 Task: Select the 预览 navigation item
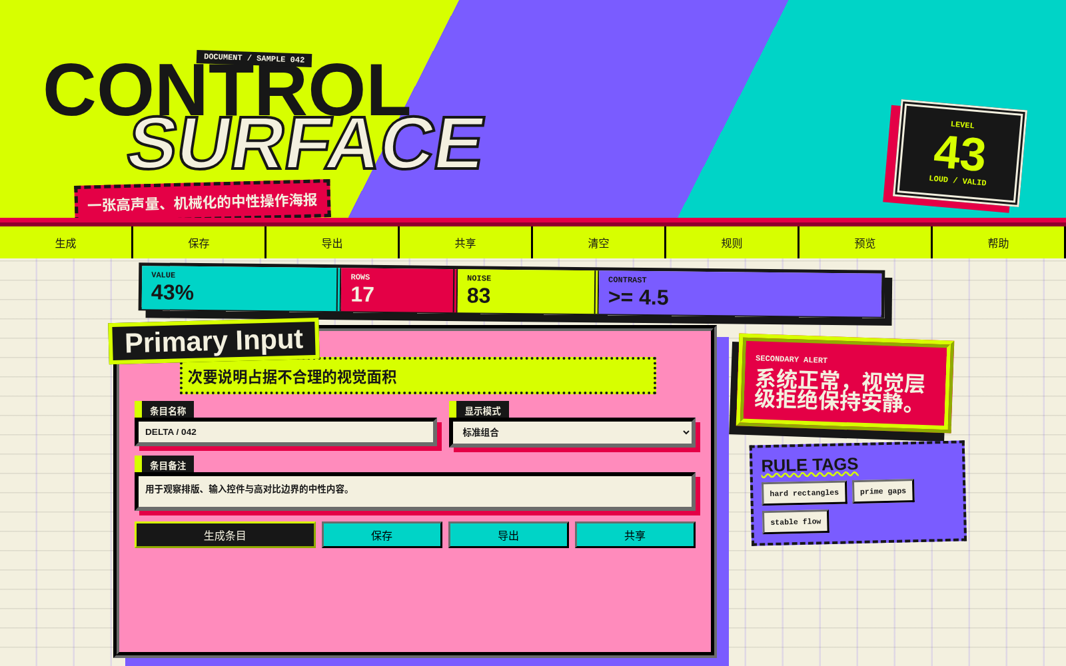pos(865,242)
